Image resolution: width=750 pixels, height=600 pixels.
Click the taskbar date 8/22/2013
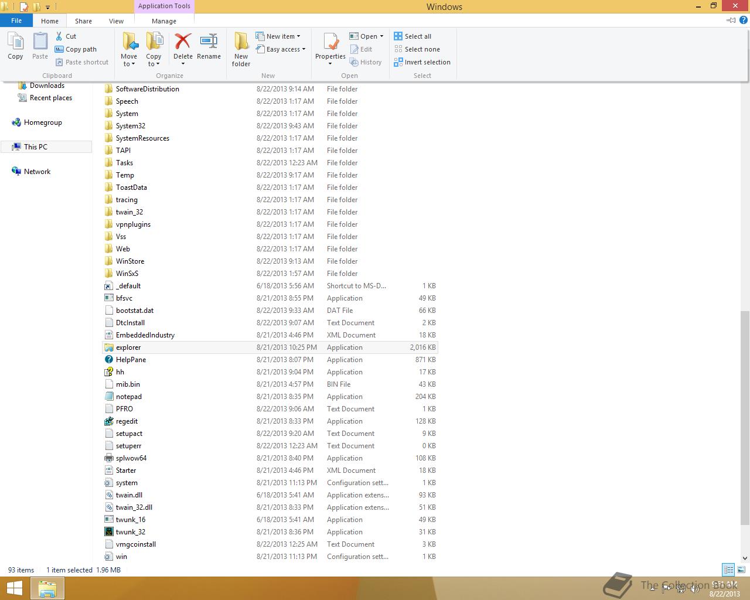725,594
